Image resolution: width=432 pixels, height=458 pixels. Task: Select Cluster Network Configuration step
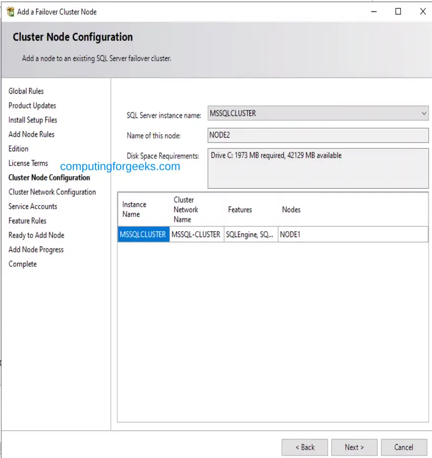click(52, 192)
